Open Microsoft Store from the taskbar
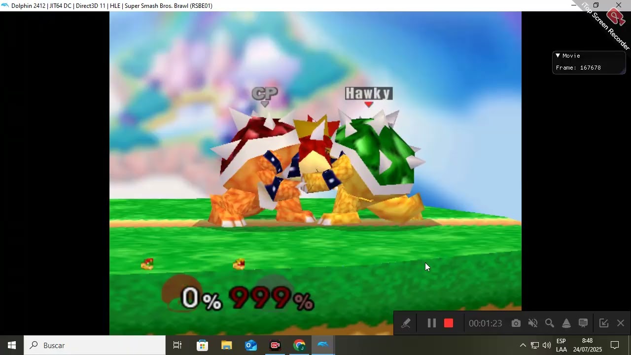Screen dimensions: 631x355 (202, 345)
